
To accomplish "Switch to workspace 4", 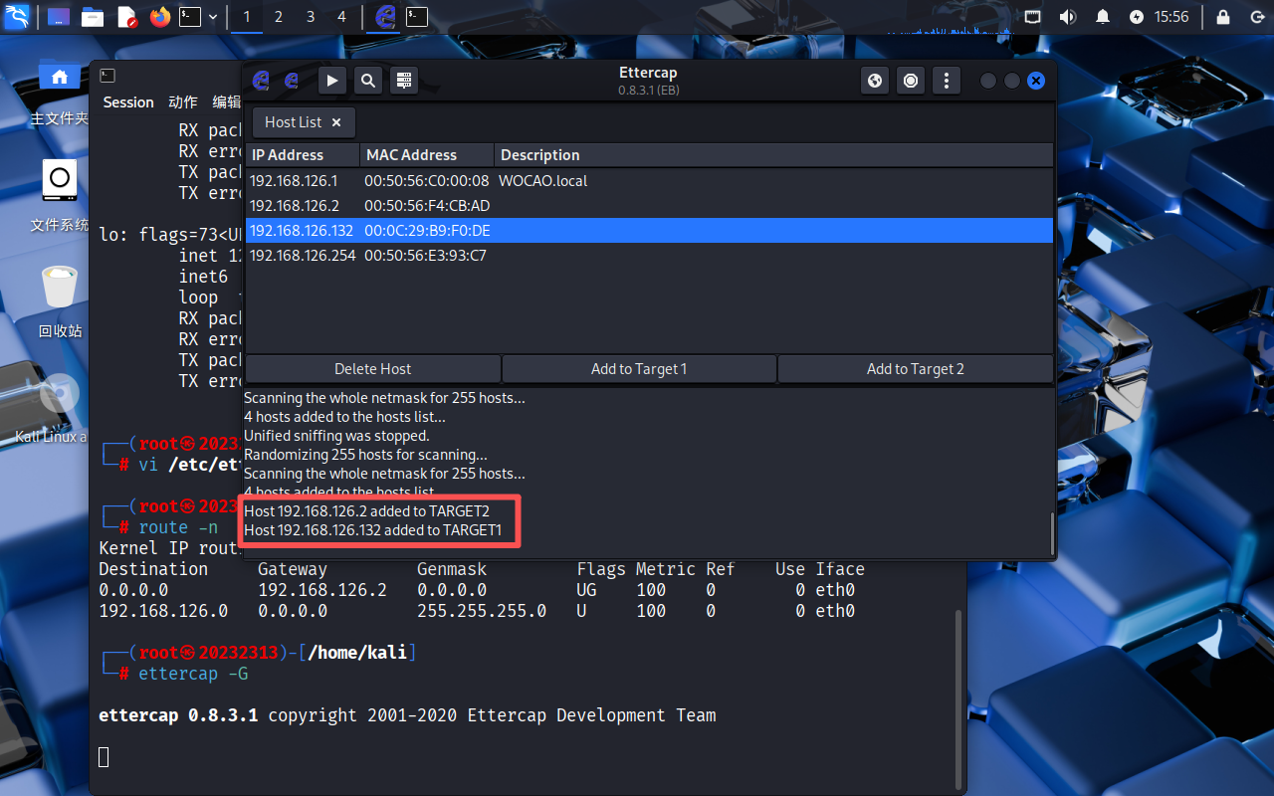I will tap(342, 17).
